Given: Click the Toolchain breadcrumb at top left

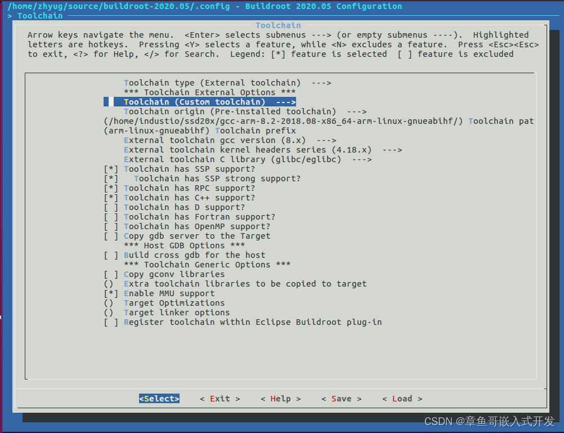Looking at the screenshot, I should (x=40, y=16).
